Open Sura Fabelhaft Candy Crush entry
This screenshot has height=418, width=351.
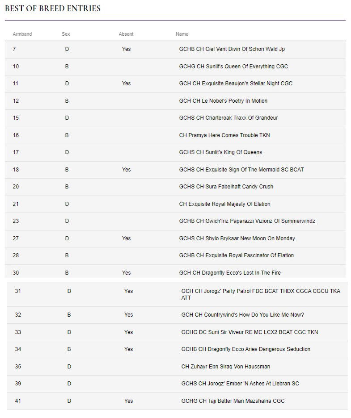coord(175,187)
